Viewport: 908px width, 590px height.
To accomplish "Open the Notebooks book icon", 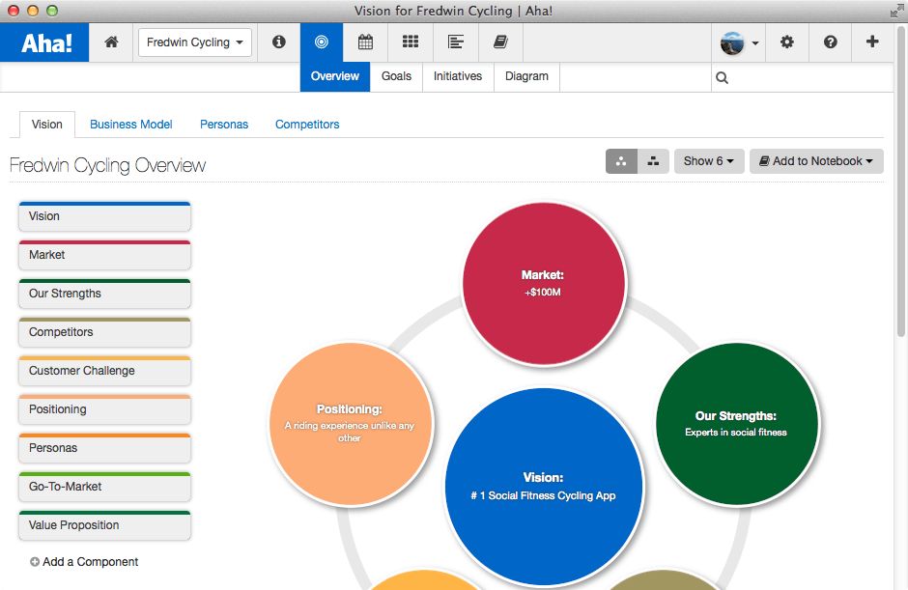I will click(499, 42).
